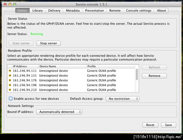183x140 pixels.
Task: Click the disabled Start server button
Action: tap(21, 43)
